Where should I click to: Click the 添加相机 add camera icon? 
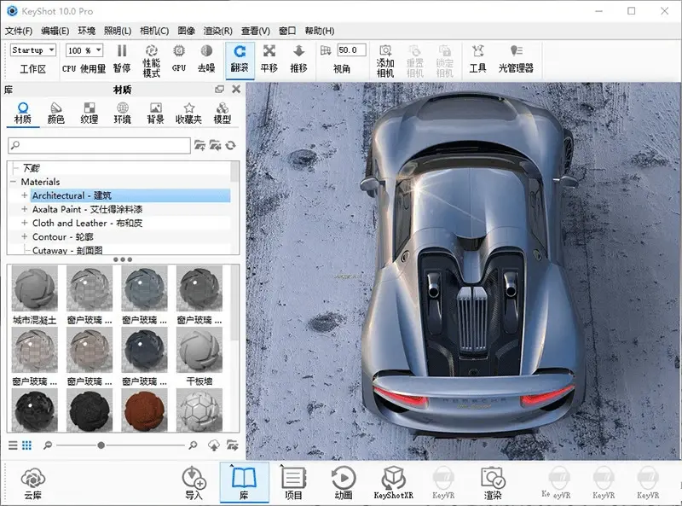(x=385, y=61)
